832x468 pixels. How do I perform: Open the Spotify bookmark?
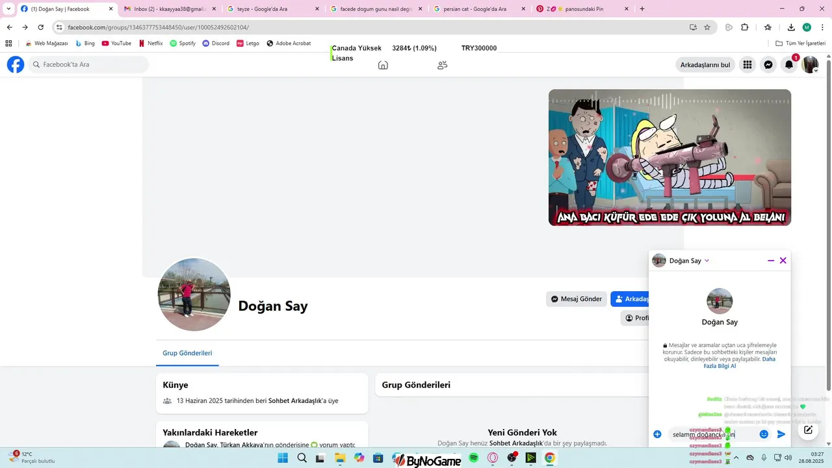click(x=183, y=44)
